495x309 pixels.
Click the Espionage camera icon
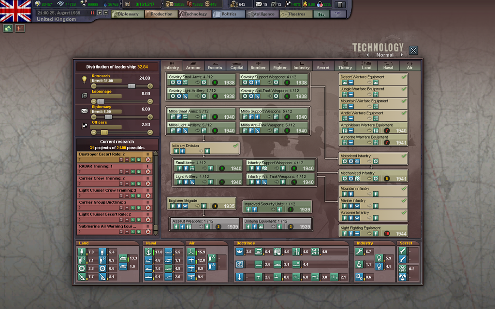84,95
